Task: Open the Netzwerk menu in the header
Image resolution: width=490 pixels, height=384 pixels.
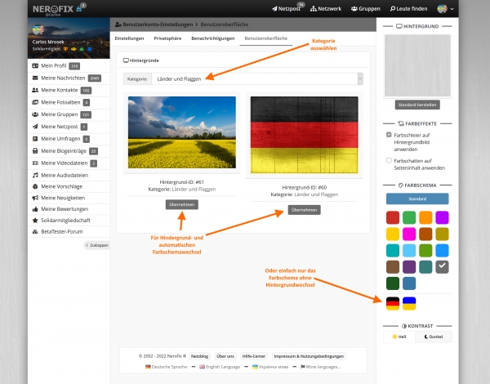Action: pos(326,9)
